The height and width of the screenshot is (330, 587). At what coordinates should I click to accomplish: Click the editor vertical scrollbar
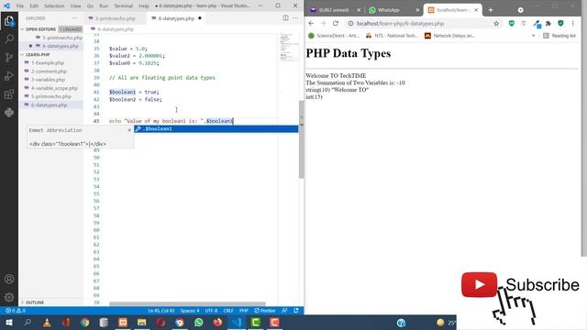pyautogui.click(x=302, y=139)
